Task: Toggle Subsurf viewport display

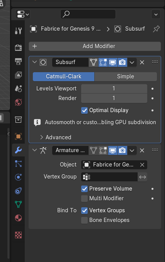Action: [113, 62]
